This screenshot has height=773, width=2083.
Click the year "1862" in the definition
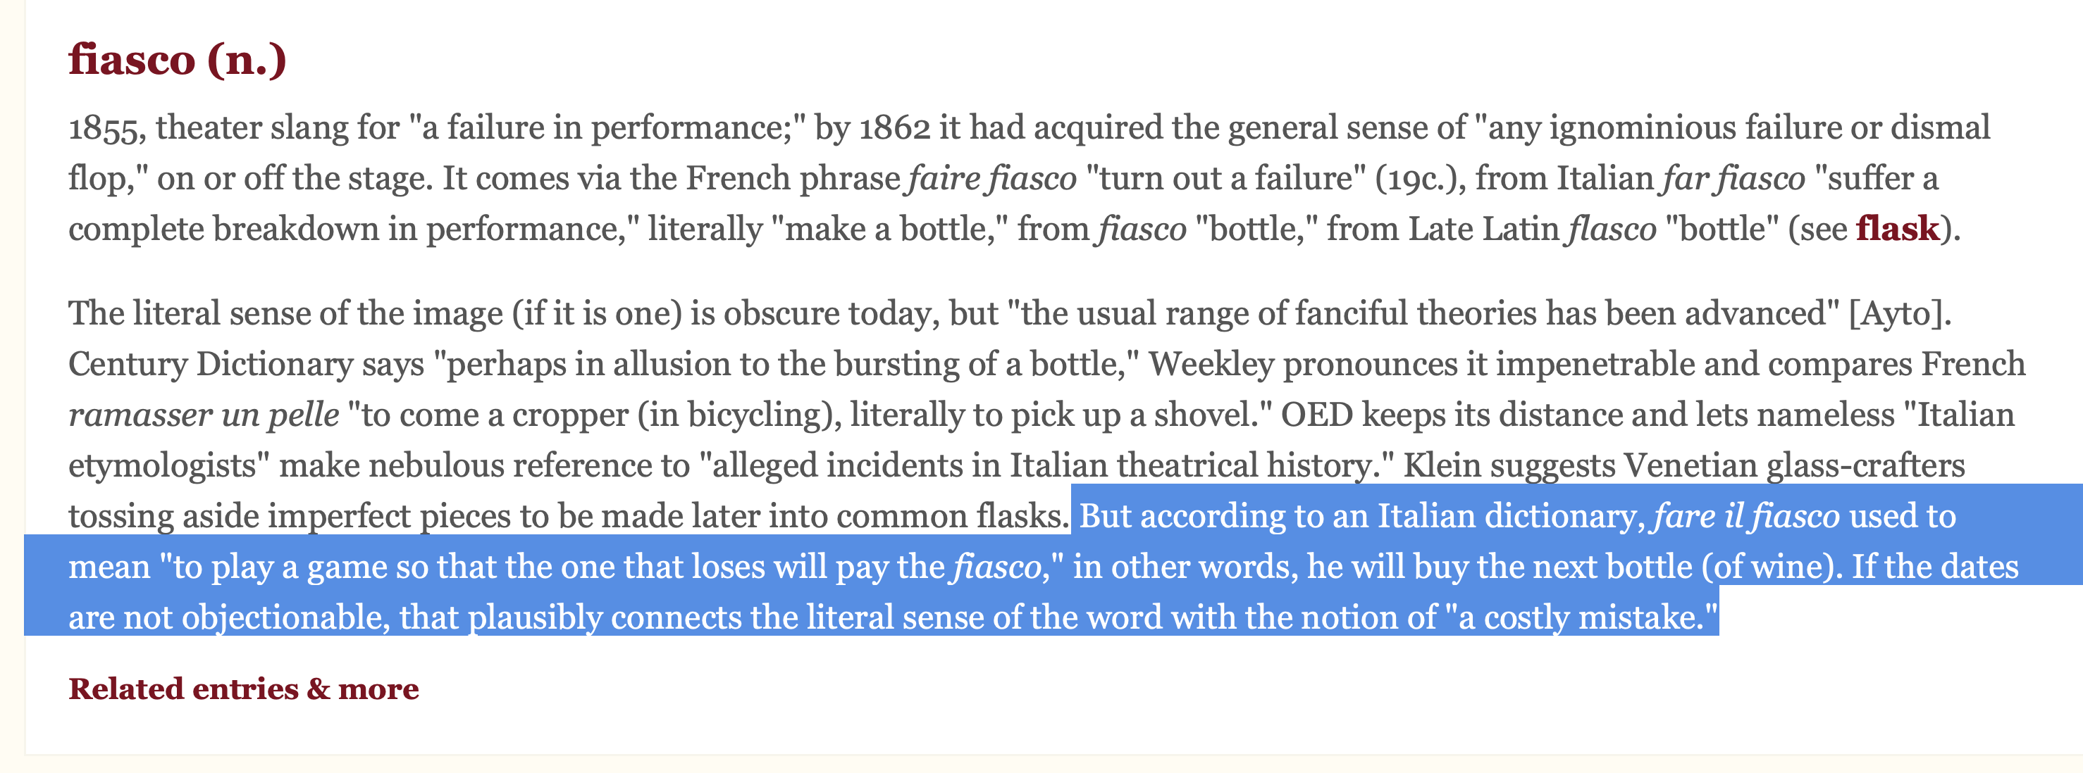(x=894, y=128)
